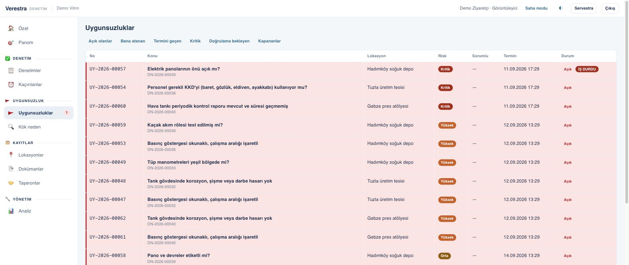Open record UY-2026-00057

[x=108, y=69]
